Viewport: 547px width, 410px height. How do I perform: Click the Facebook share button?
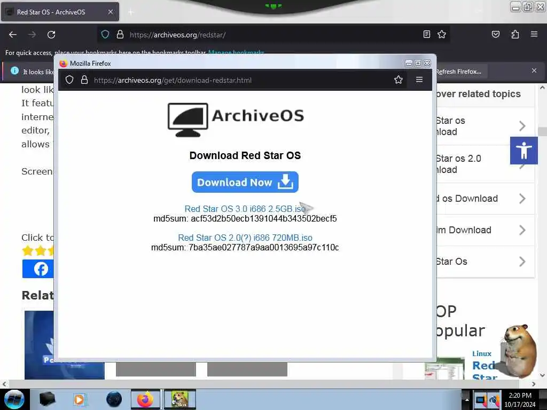click(x=38, y=269)
